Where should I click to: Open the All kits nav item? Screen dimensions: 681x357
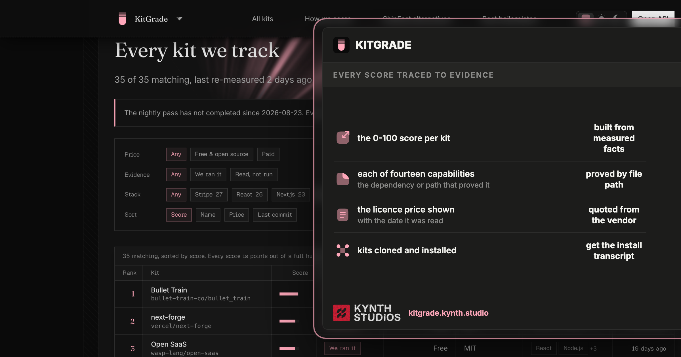coord(262,19)
